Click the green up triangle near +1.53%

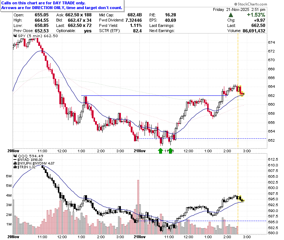pos(231,15)
